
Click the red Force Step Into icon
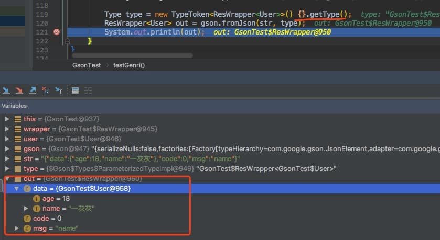19,90
